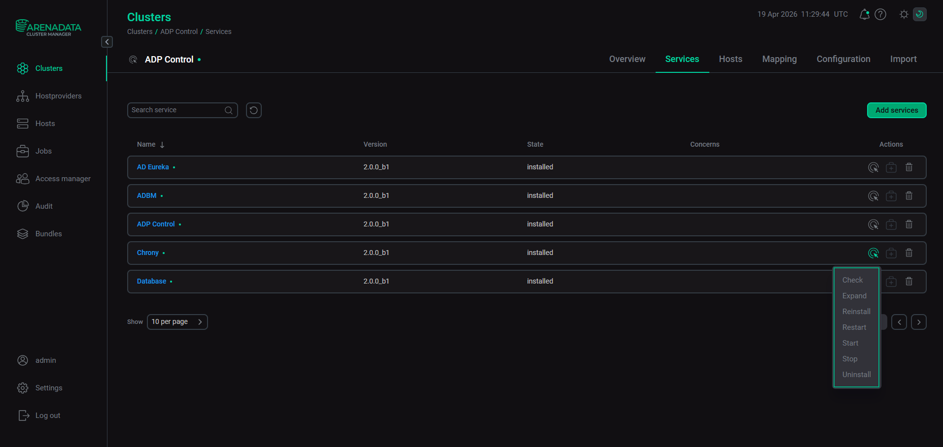Image resolution: width=943 pixels, height=447 pixels.
Task: Click the medkit icon in the ADBM row
Action: coord(891,196)
